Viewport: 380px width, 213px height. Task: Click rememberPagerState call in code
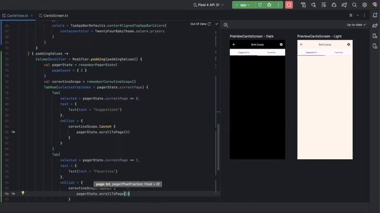pyautogui.click(x=97, y=64)
